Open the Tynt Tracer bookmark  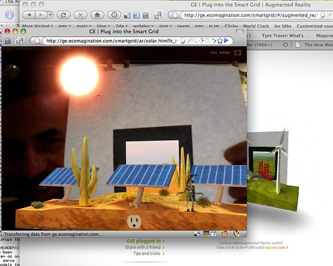(x=285, y=35)
